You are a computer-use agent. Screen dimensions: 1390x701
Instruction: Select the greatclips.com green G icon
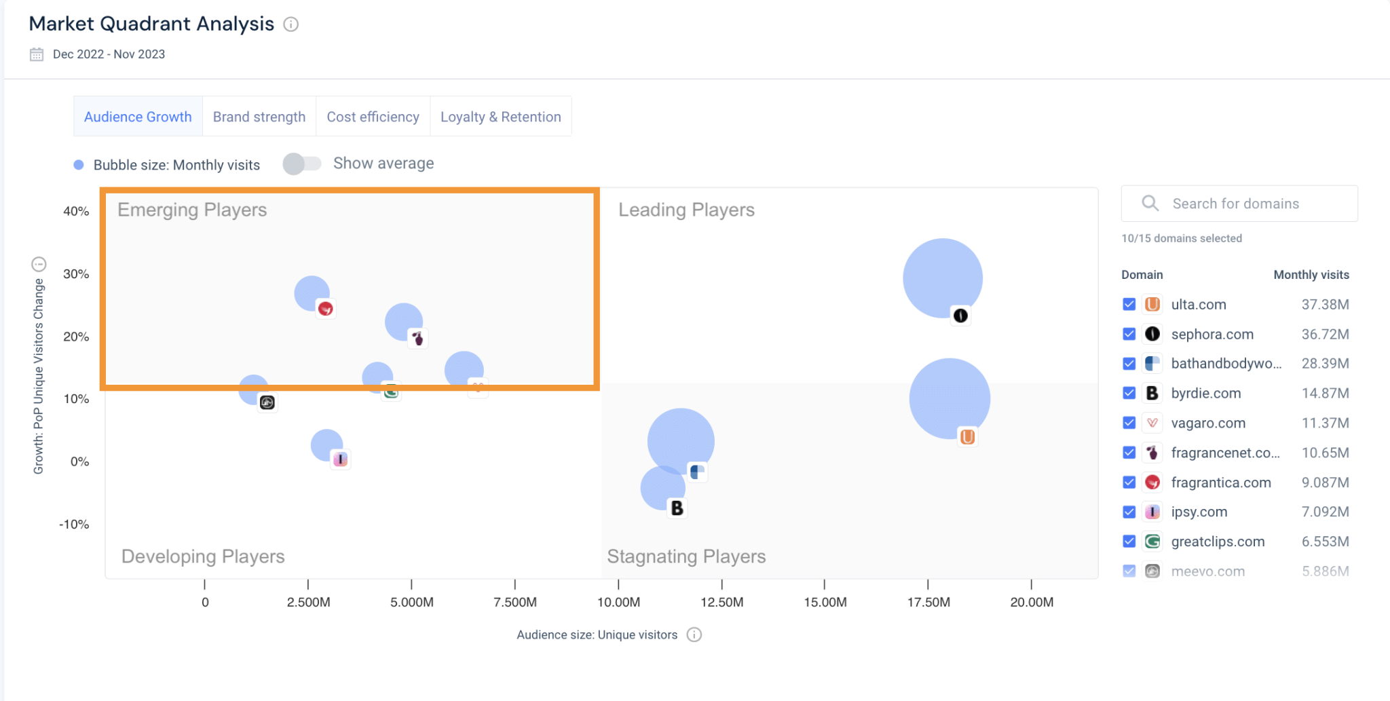[x=1152, y=541]
